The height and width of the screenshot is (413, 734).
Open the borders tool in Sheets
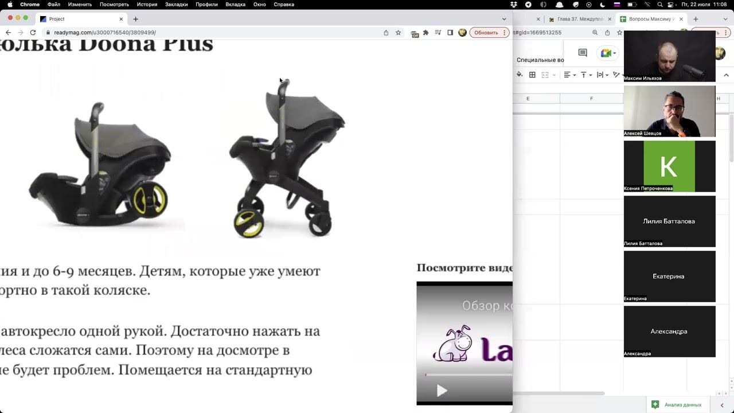(x=532, y=75)
